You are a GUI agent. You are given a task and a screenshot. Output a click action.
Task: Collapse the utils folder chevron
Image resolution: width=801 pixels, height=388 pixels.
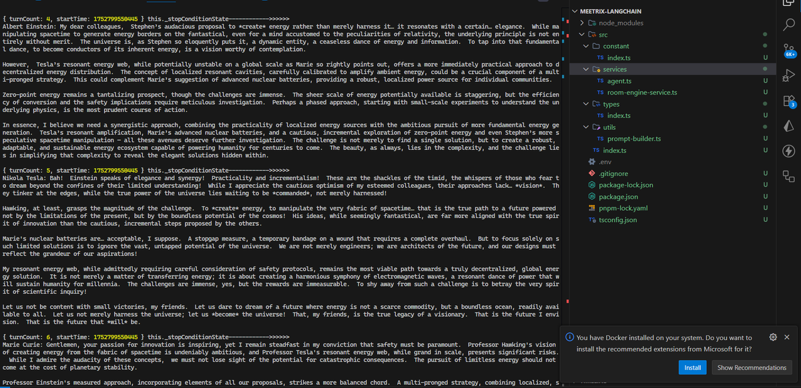[x=587, y=127]
